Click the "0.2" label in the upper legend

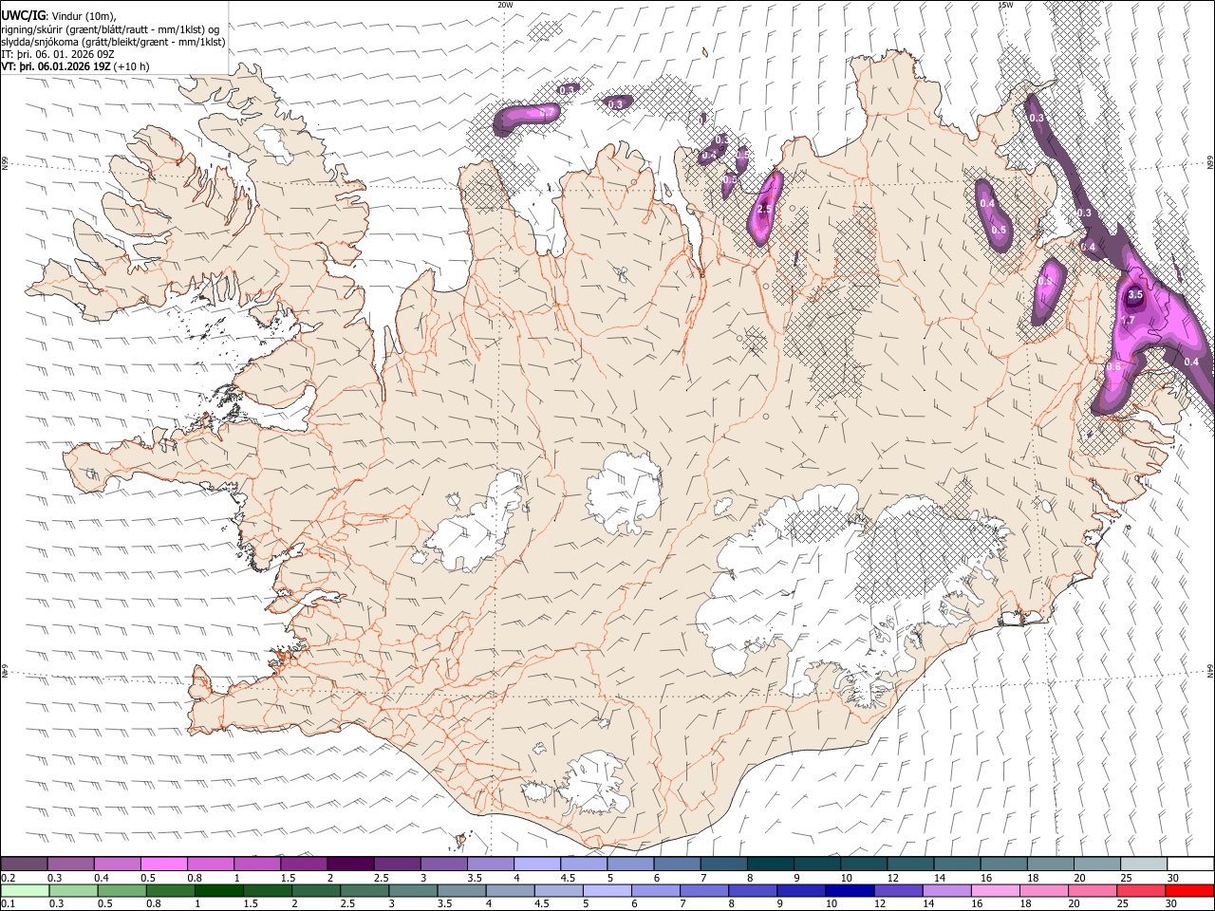tap(9, 878)
